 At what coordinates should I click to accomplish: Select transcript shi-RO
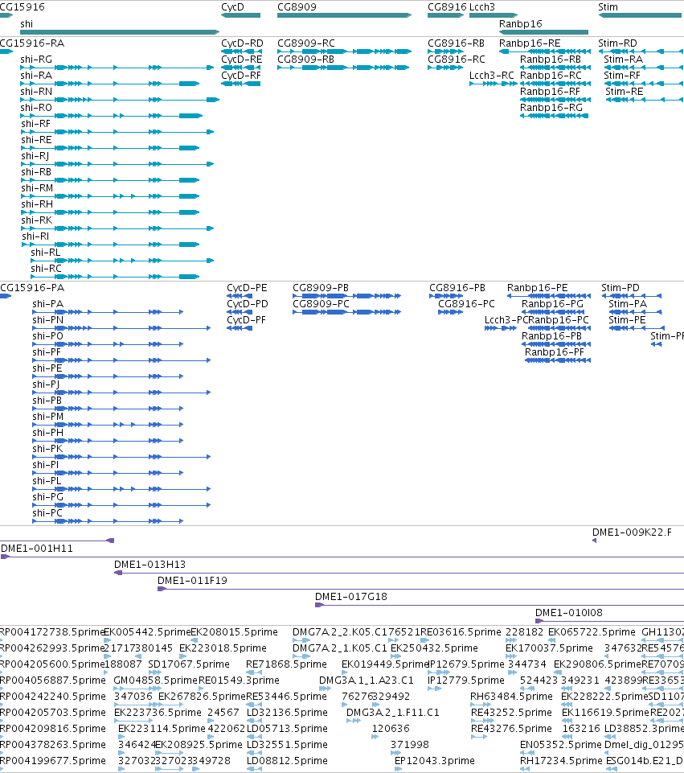(x=111, y=116)
